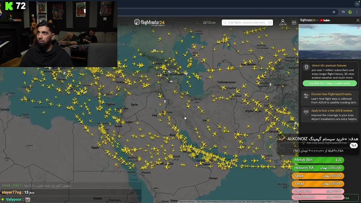Click the Makkah city label
The image size is (361, 203).
click(146, 173)
